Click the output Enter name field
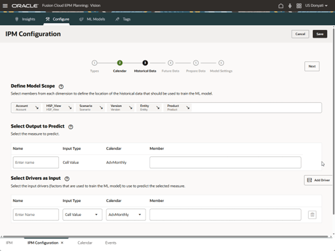Image resolution: width=335 pixels, height=251 pixels. [x=36, y=163]
